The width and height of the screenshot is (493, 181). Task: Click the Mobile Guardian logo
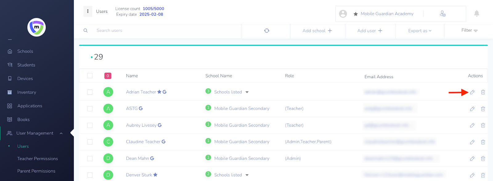point(37,27)
